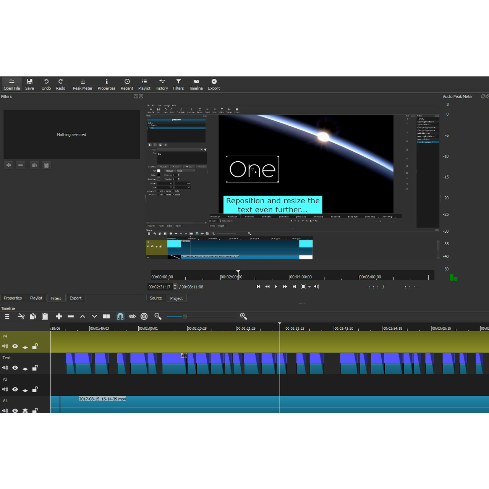Click the Undo toolbar icon
This screenshot has width=489, height=489.
[46, 84]
